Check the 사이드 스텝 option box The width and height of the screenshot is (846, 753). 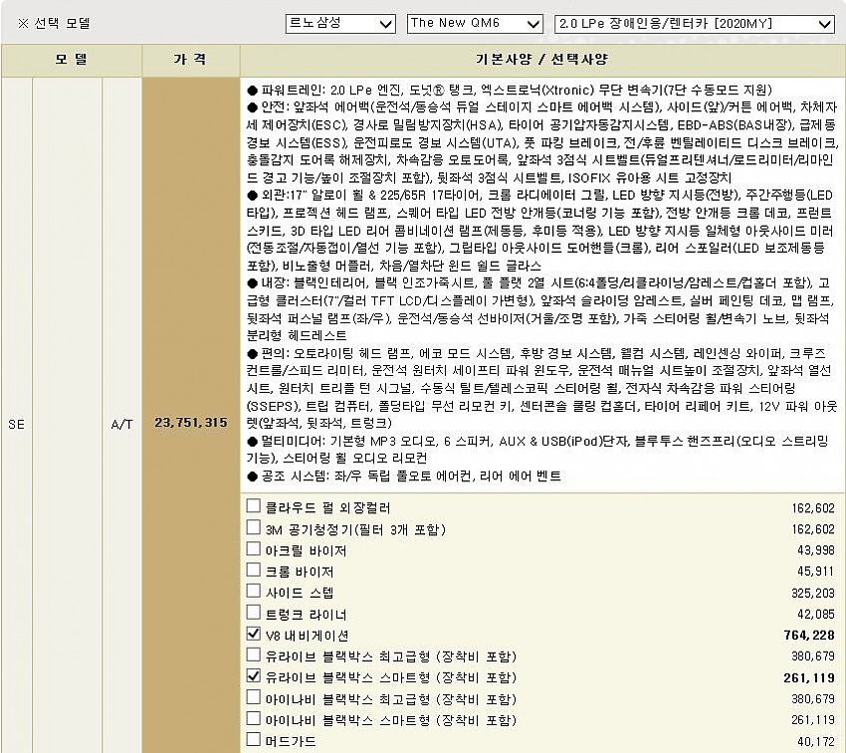pos(254,592)
